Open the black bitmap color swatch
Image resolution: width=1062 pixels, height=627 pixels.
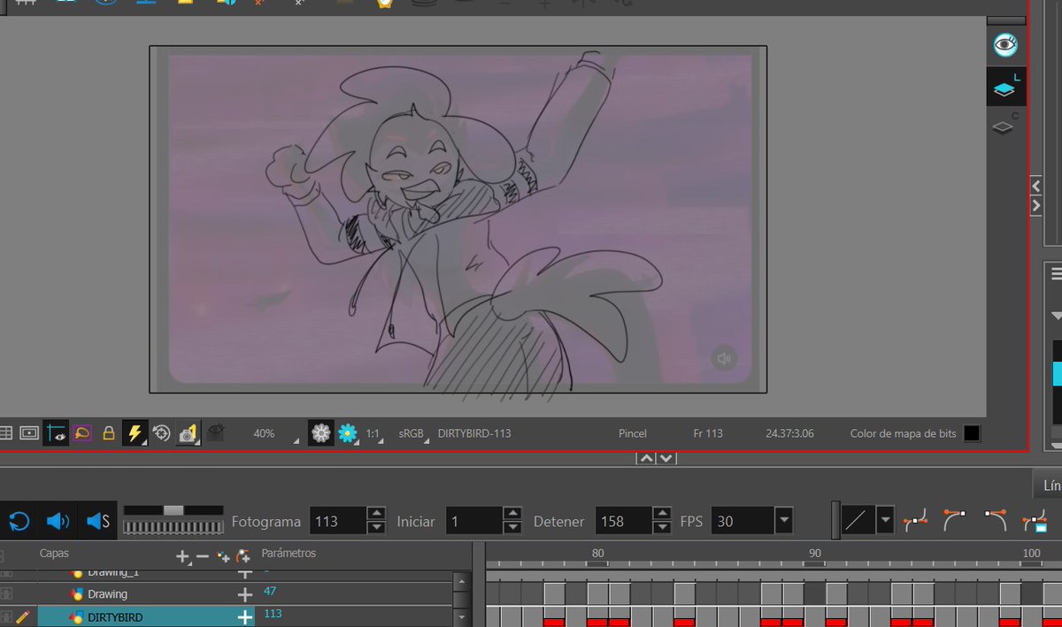click(972, 433)
